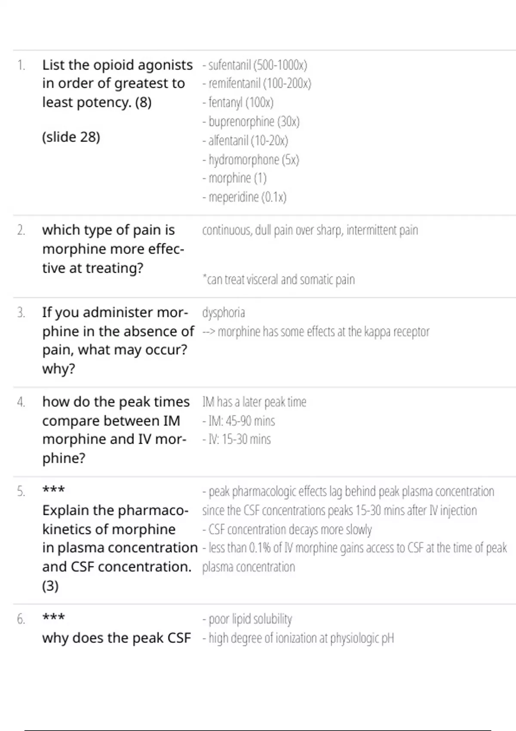Click the 'IM: 45-90 mins' answer line
The height and width of the screenshot is (731, 516).
click(x=239, y=421)
